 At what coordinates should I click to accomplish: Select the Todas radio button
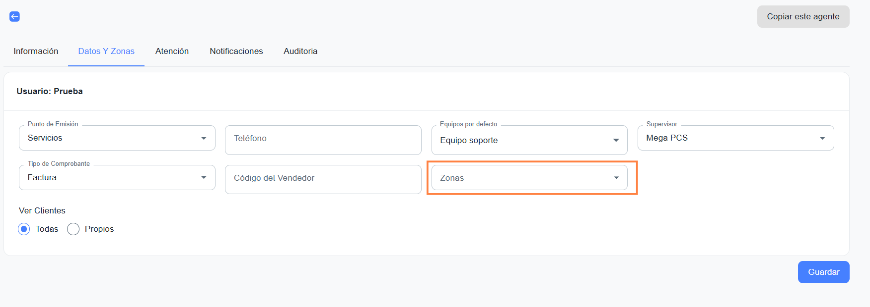[24, 229]
